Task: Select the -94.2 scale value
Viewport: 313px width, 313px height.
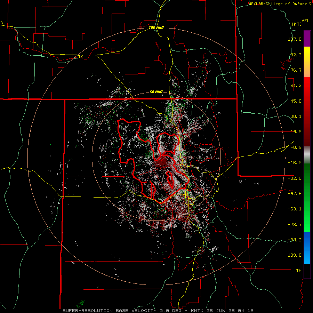Action: point(295,240)
